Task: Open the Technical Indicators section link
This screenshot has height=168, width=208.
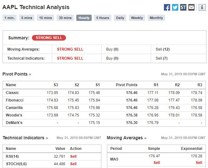Action: pos(25,138)
